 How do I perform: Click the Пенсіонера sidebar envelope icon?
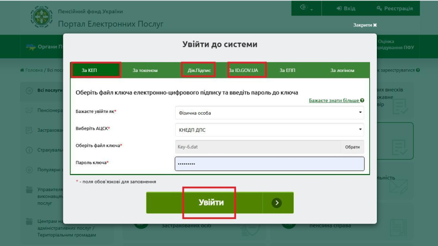29,110
